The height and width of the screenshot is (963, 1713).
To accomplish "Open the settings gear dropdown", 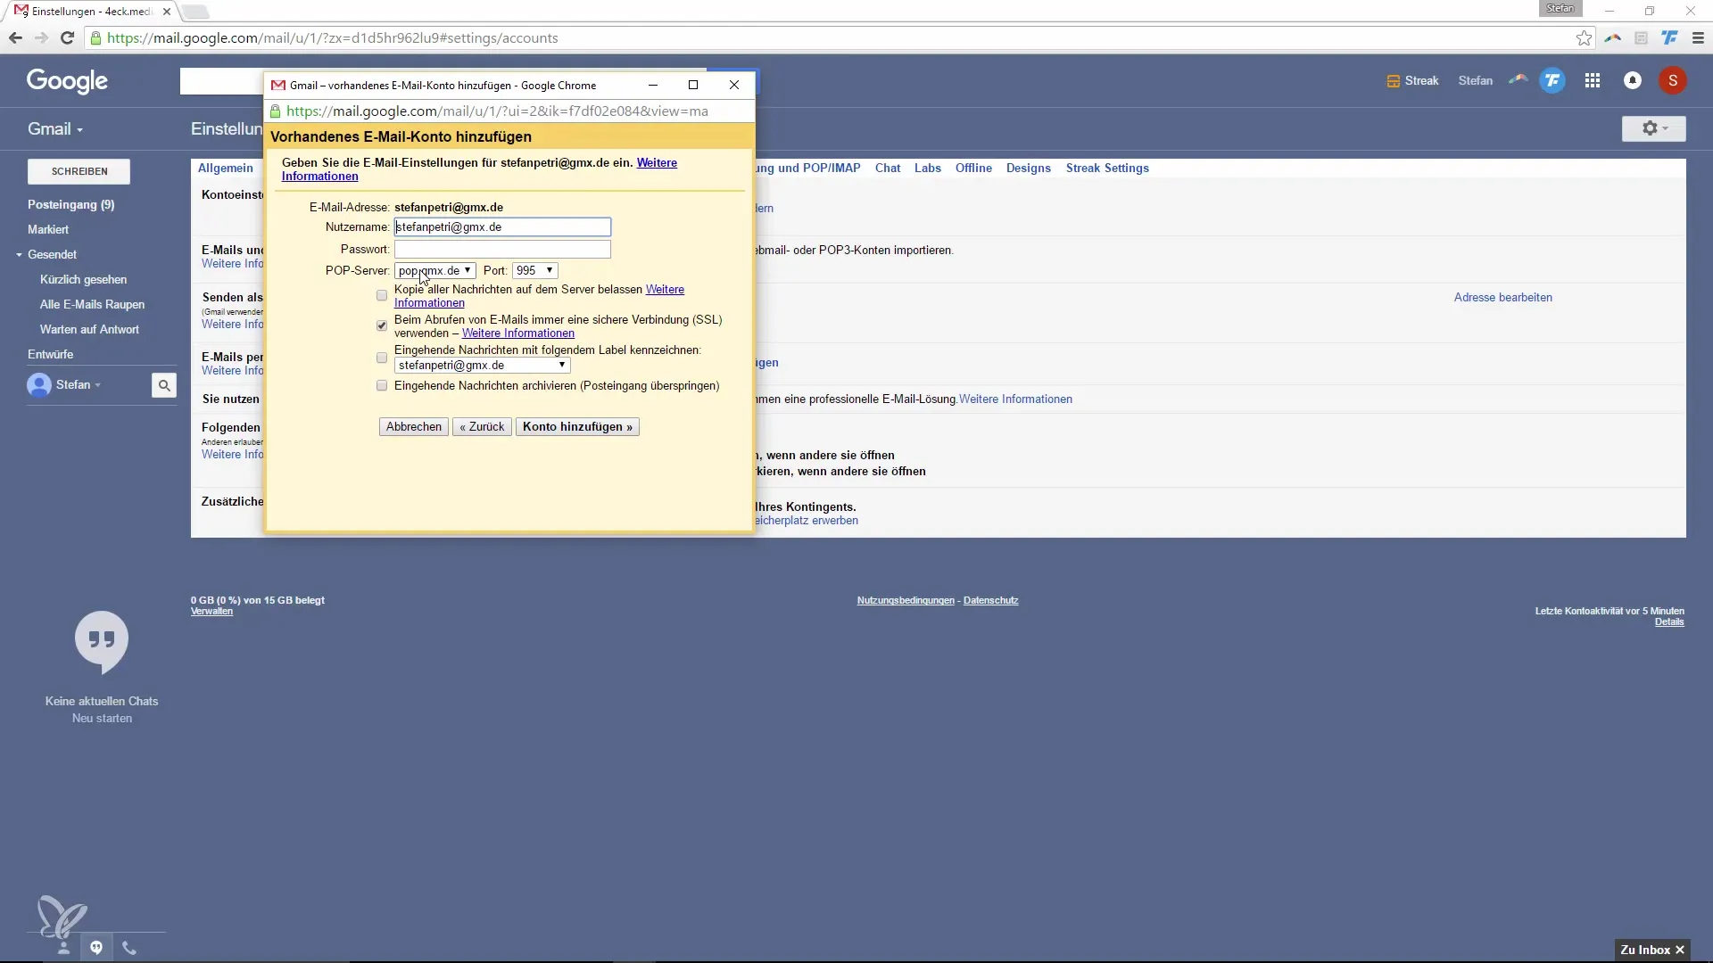I will point(1654,128).
